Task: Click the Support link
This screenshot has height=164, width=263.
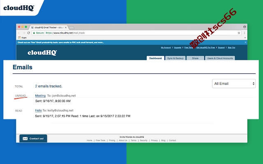Action: 221,48
